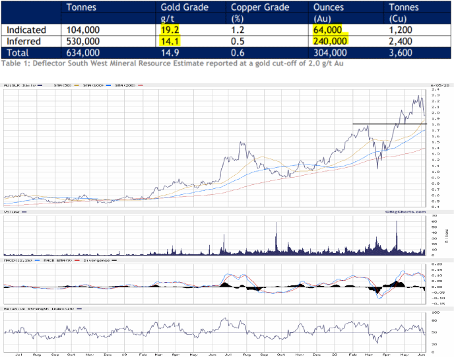Click the Total row label
The height and width of the screenshot is (358, 454).
point(20,52)
